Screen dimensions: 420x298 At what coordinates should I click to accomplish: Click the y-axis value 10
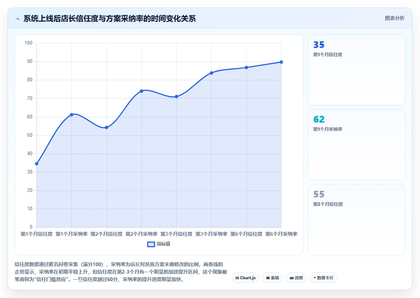click(30, 208)
